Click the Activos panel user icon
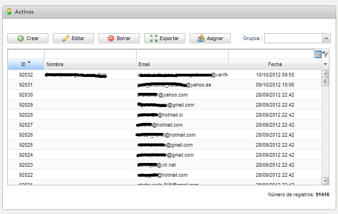338x214 pixels. 9,12
